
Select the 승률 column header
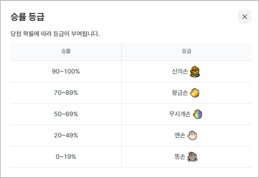(x=66, y=51)
